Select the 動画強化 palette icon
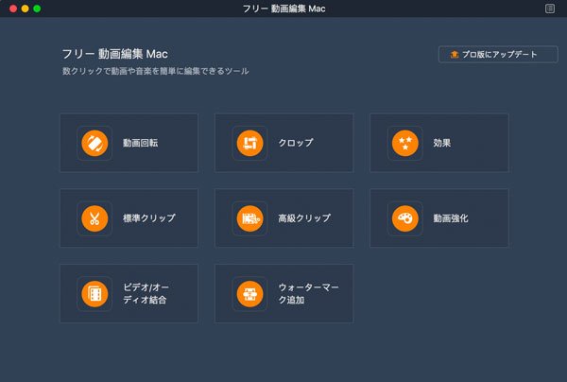This screenshot has width=567, height=382. click(405, 218)
